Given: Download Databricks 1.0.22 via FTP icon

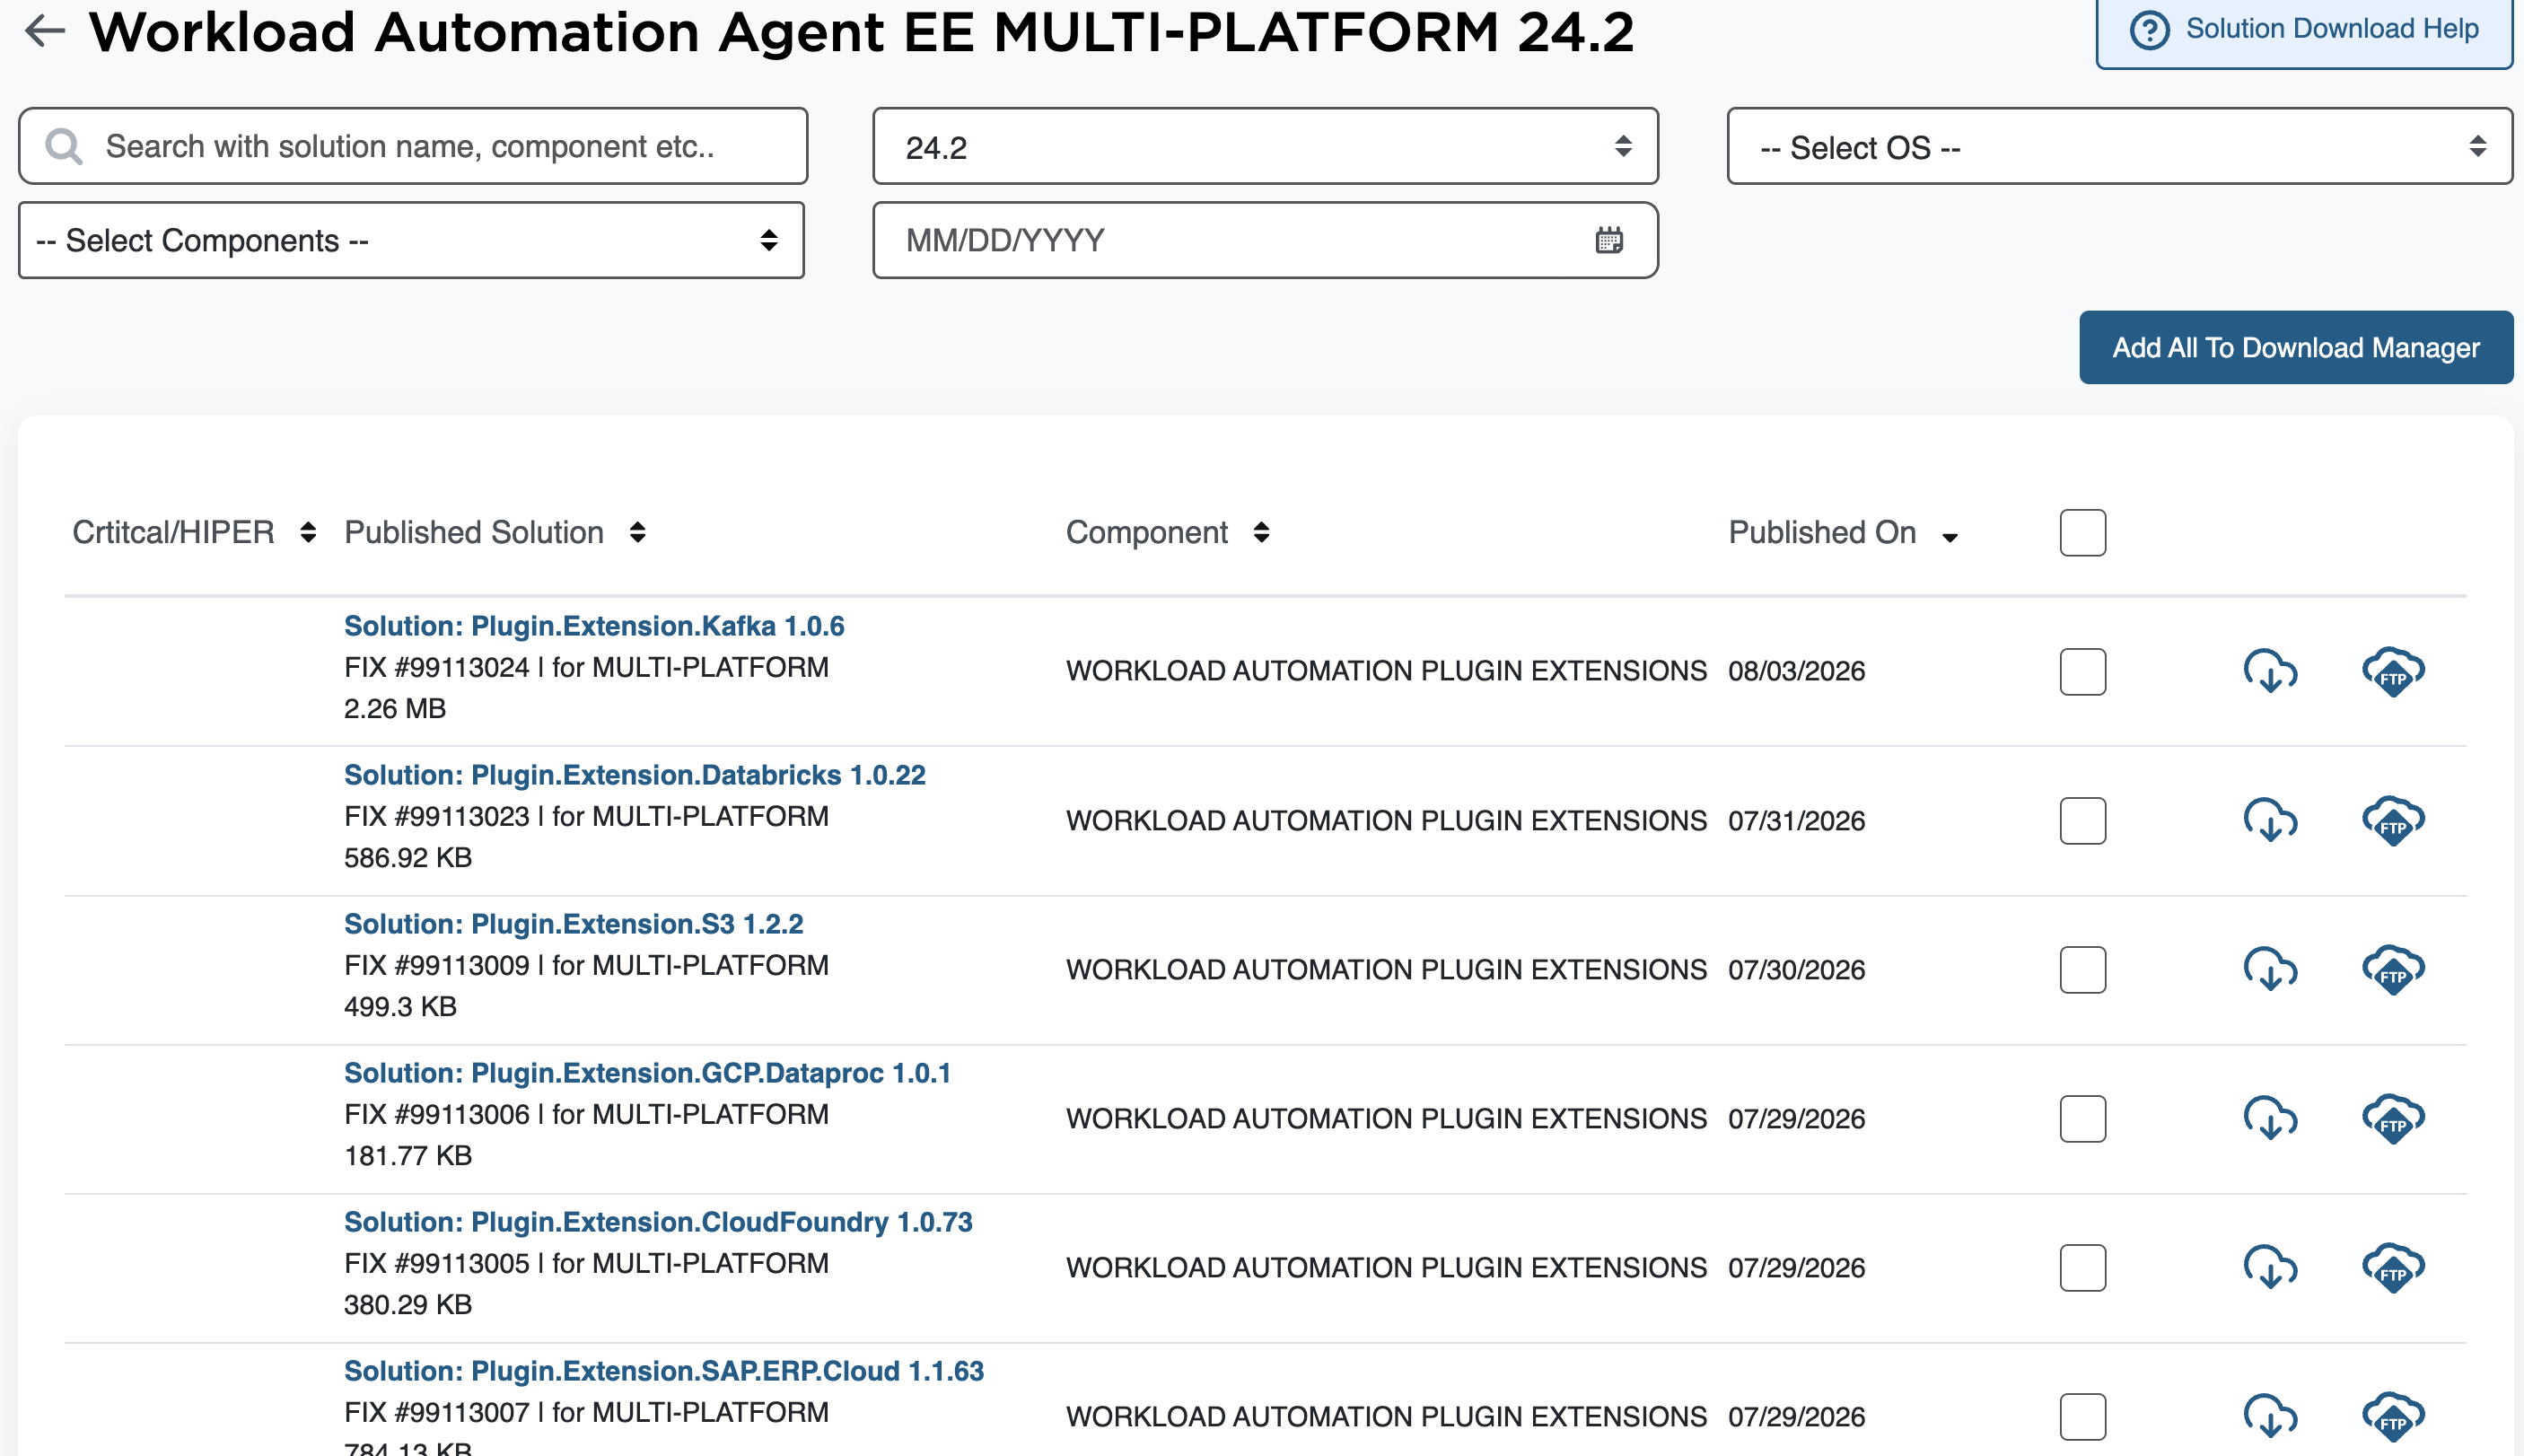Looking at the screenshot, I should click(x=2393, y=820).
